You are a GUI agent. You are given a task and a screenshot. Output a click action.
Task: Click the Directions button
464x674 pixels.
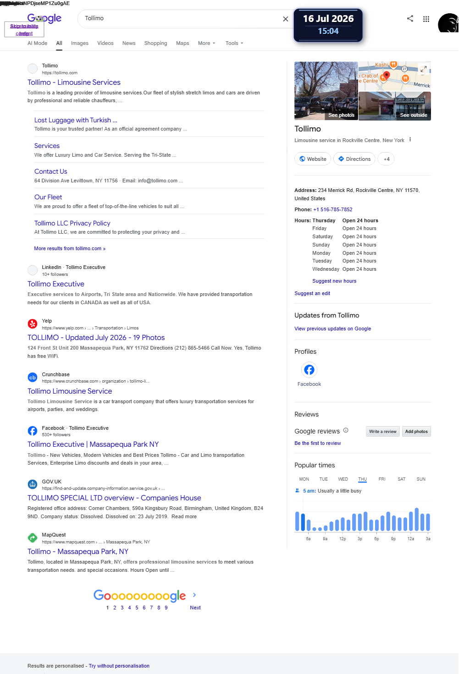pos(354,159)
